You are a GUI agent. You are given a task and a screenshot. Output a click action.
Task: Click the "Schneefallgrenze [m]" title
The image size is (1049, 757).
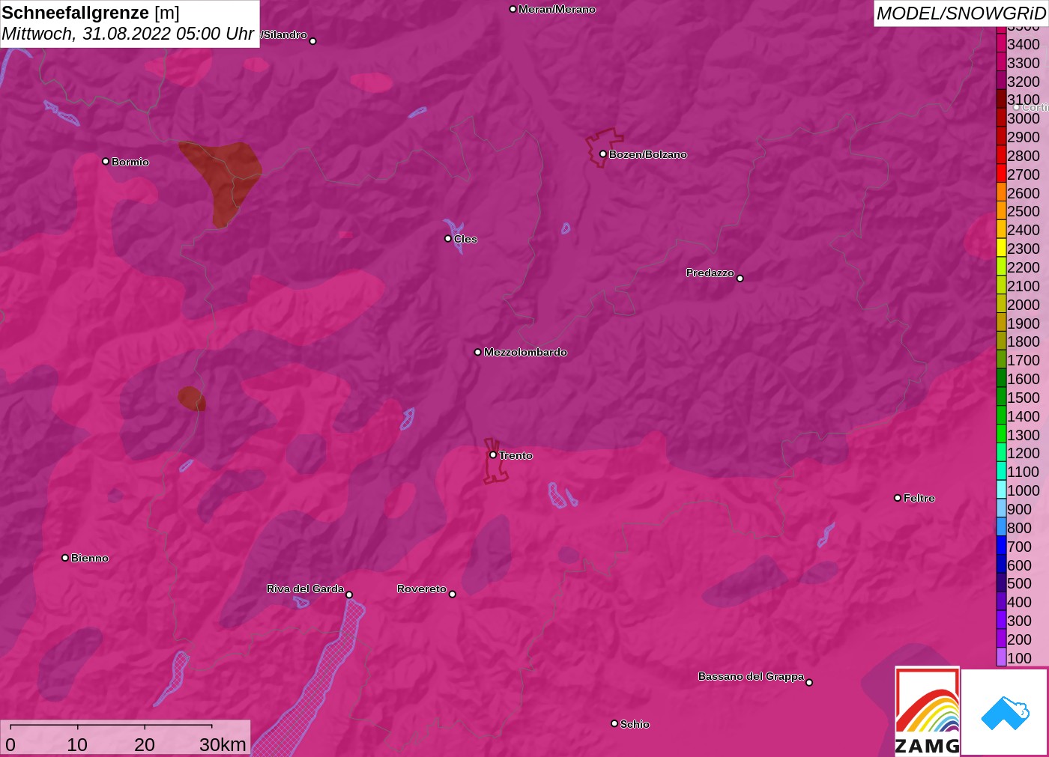91,13
